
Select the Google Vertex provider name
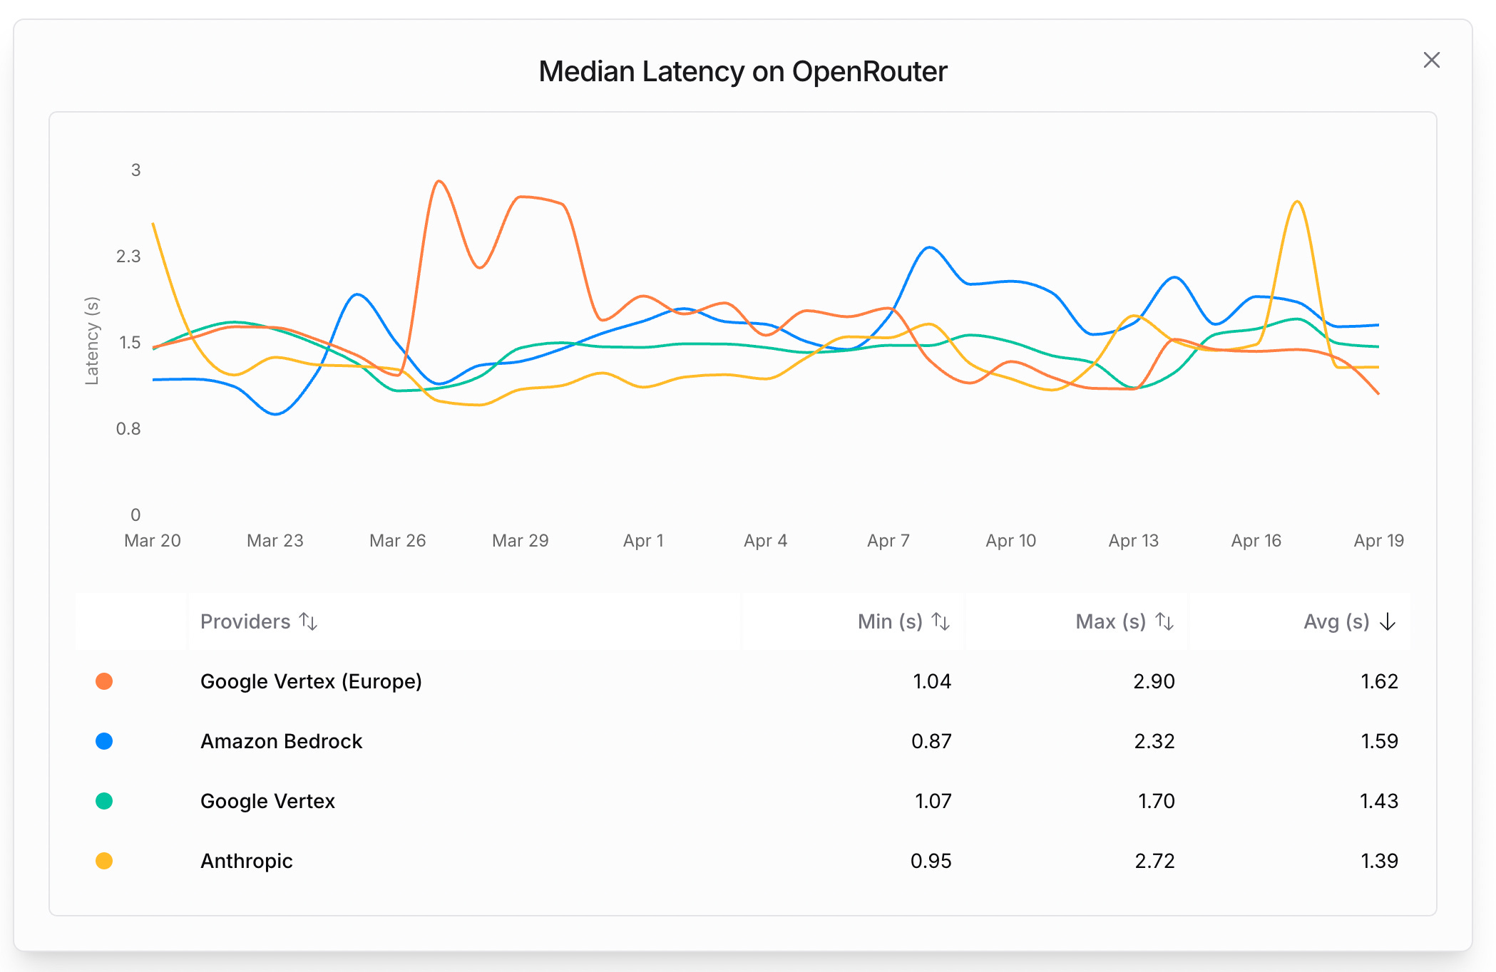click(267, 801)
